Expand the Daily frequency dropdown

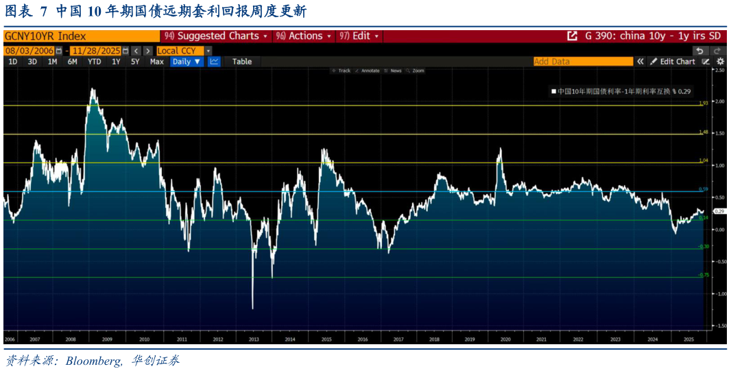187,62
